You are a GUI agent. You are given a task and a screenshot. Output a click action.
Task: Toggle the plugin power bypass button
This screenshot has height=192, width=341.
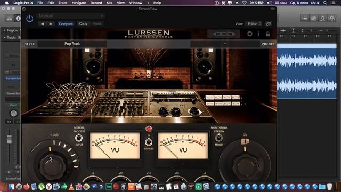30,19
